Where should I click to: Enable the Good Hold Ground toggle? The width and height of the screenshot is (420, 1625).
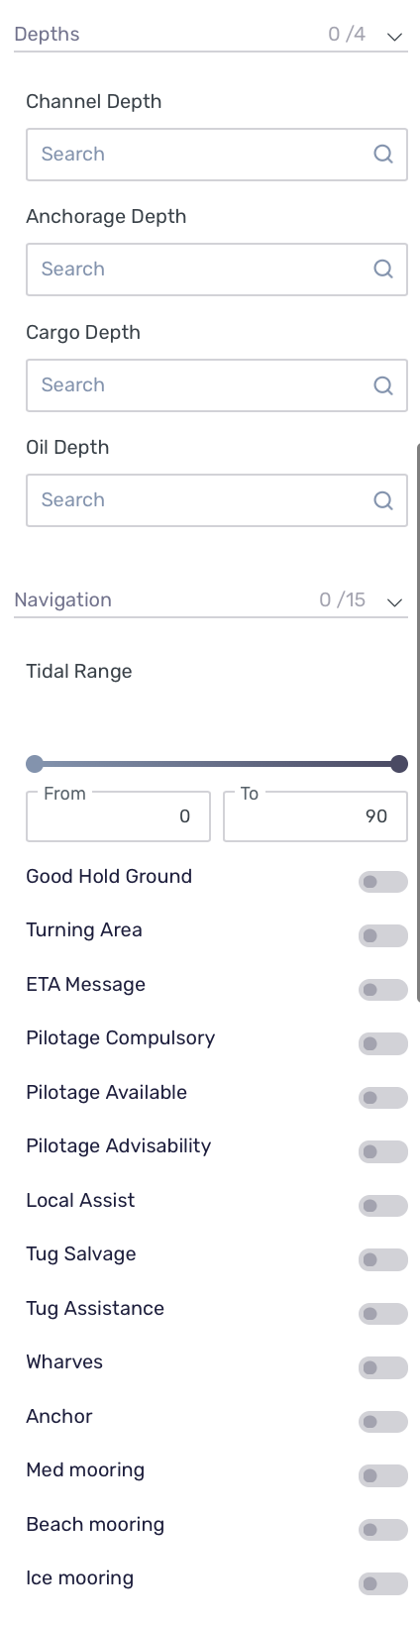pyautogui.click(x=383, y=882)
